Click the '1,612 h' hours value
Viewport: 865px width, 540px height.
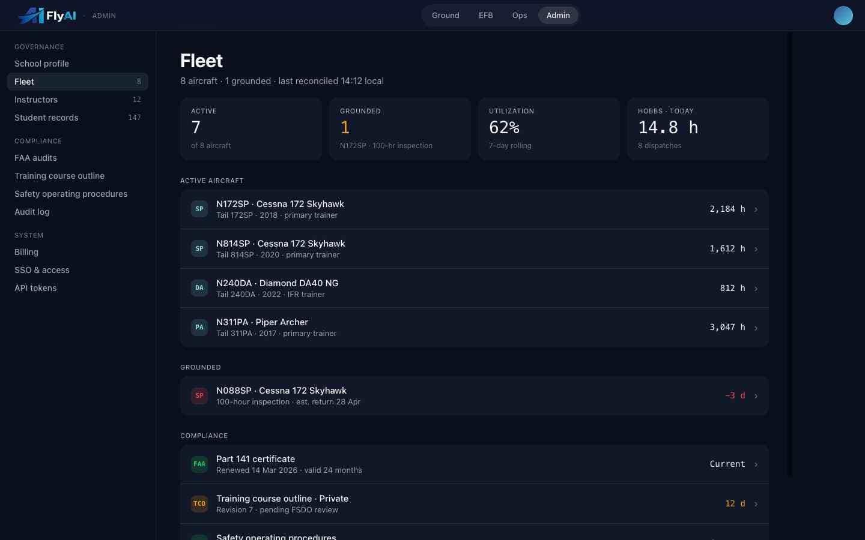(727, 248)
